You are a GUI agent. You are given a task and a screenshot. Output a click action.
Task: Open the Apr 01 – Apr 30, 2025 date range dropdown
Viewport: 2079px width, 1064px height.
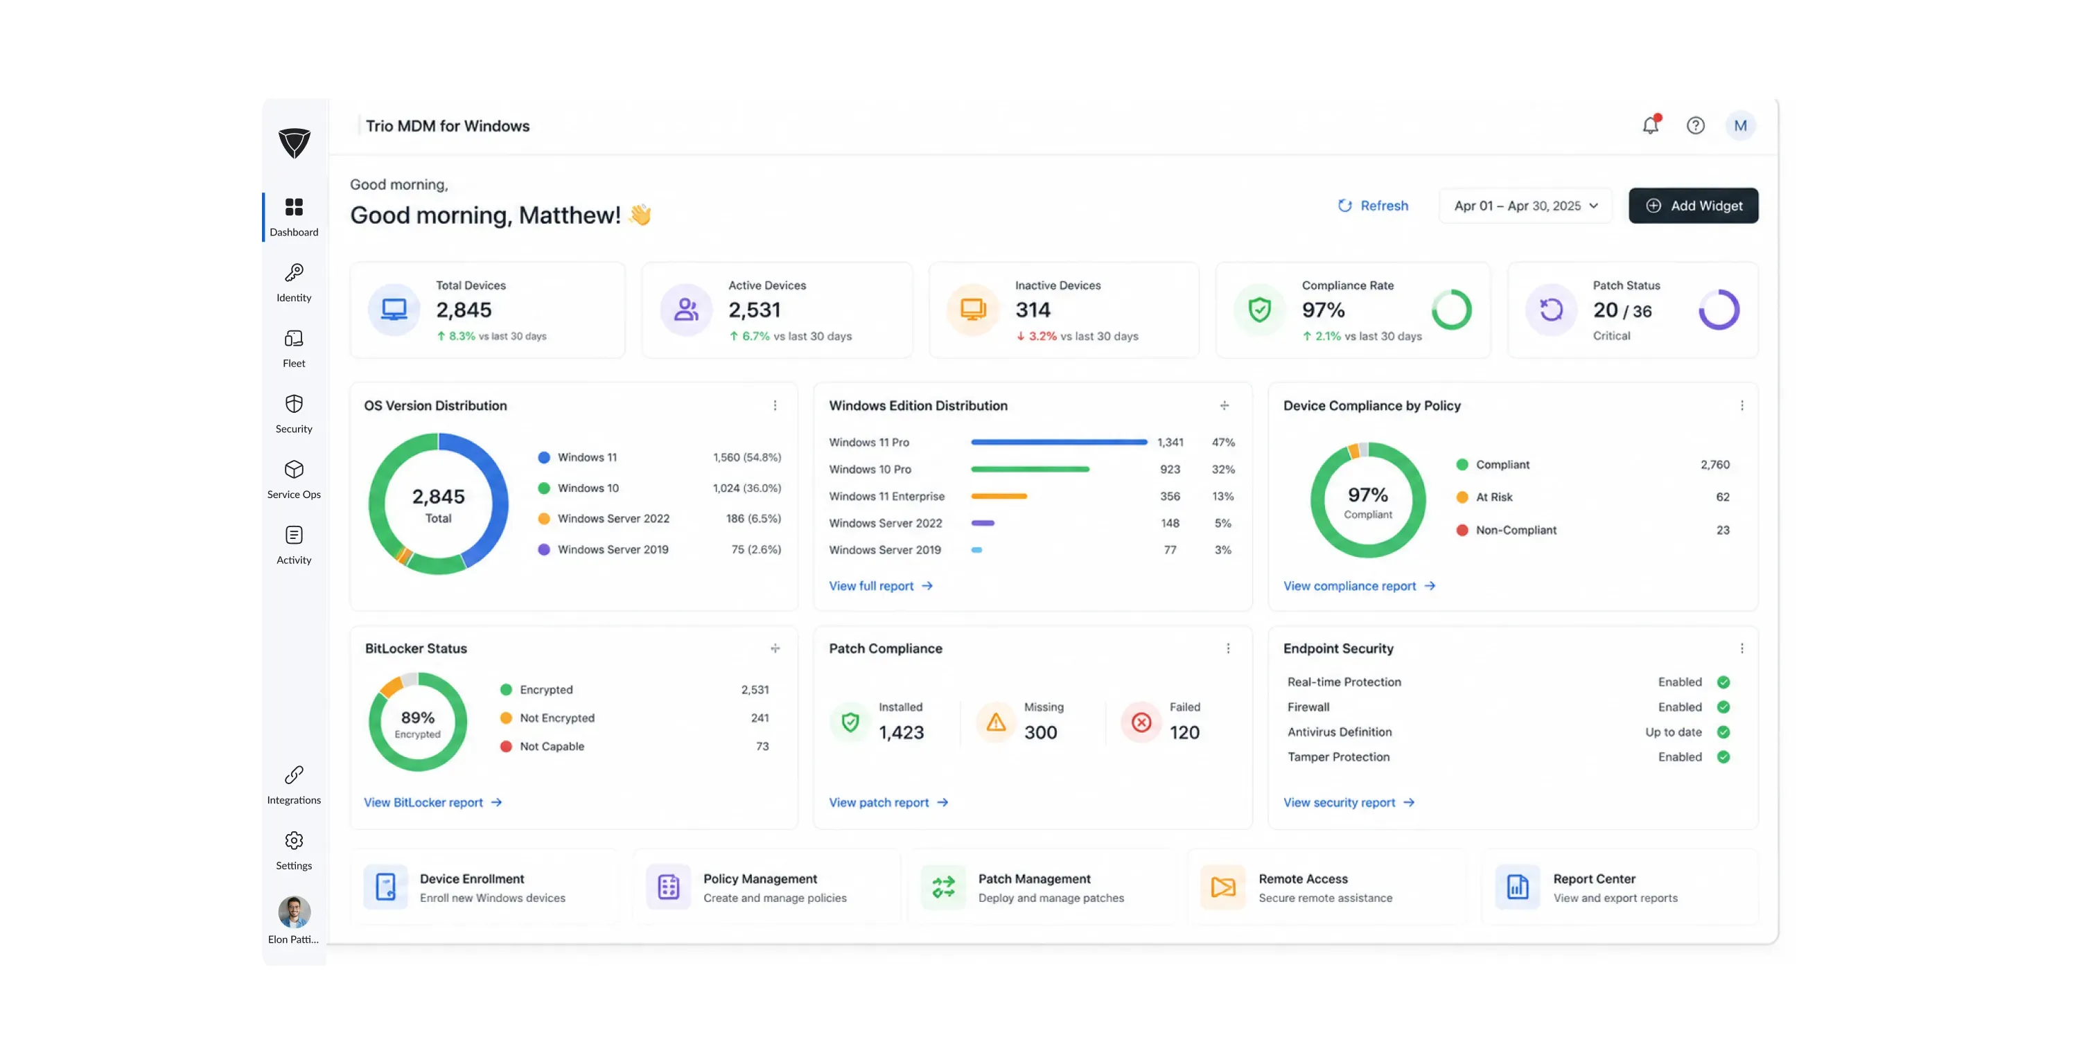coord(1525,206)
